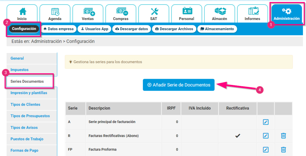
Task: Open Tipos de Clientes settings
Action: 32,104
